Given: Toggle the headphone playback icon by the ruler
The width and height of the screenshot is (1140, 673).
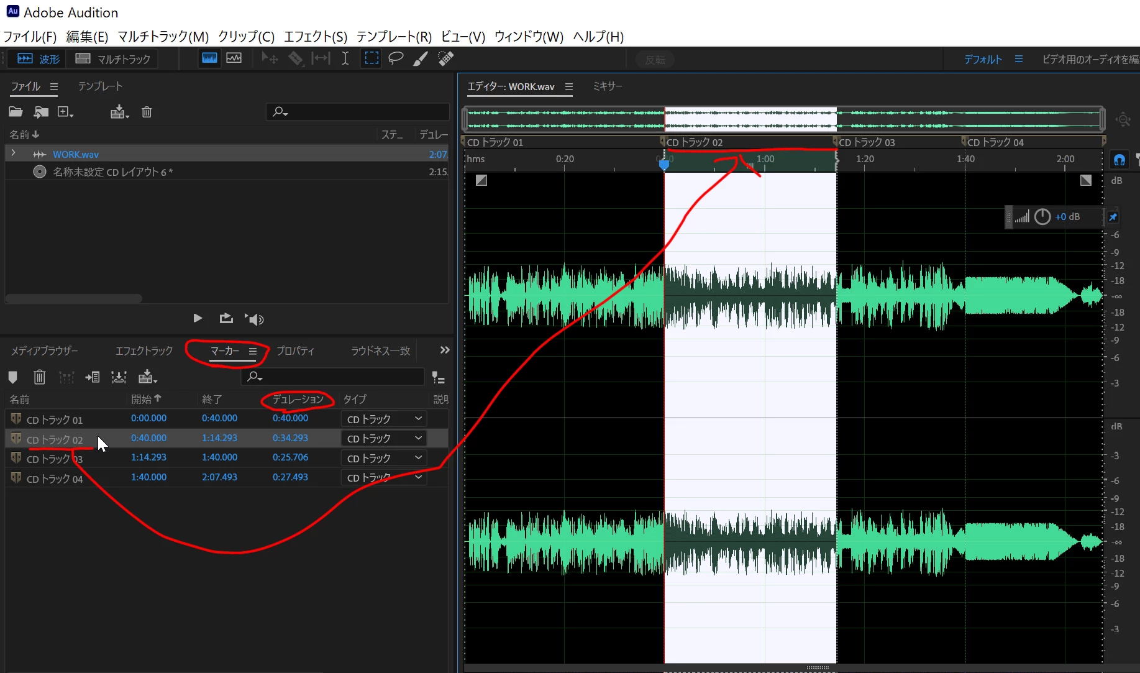Looking at the screenshot, I should click(x=1119, y=160).
